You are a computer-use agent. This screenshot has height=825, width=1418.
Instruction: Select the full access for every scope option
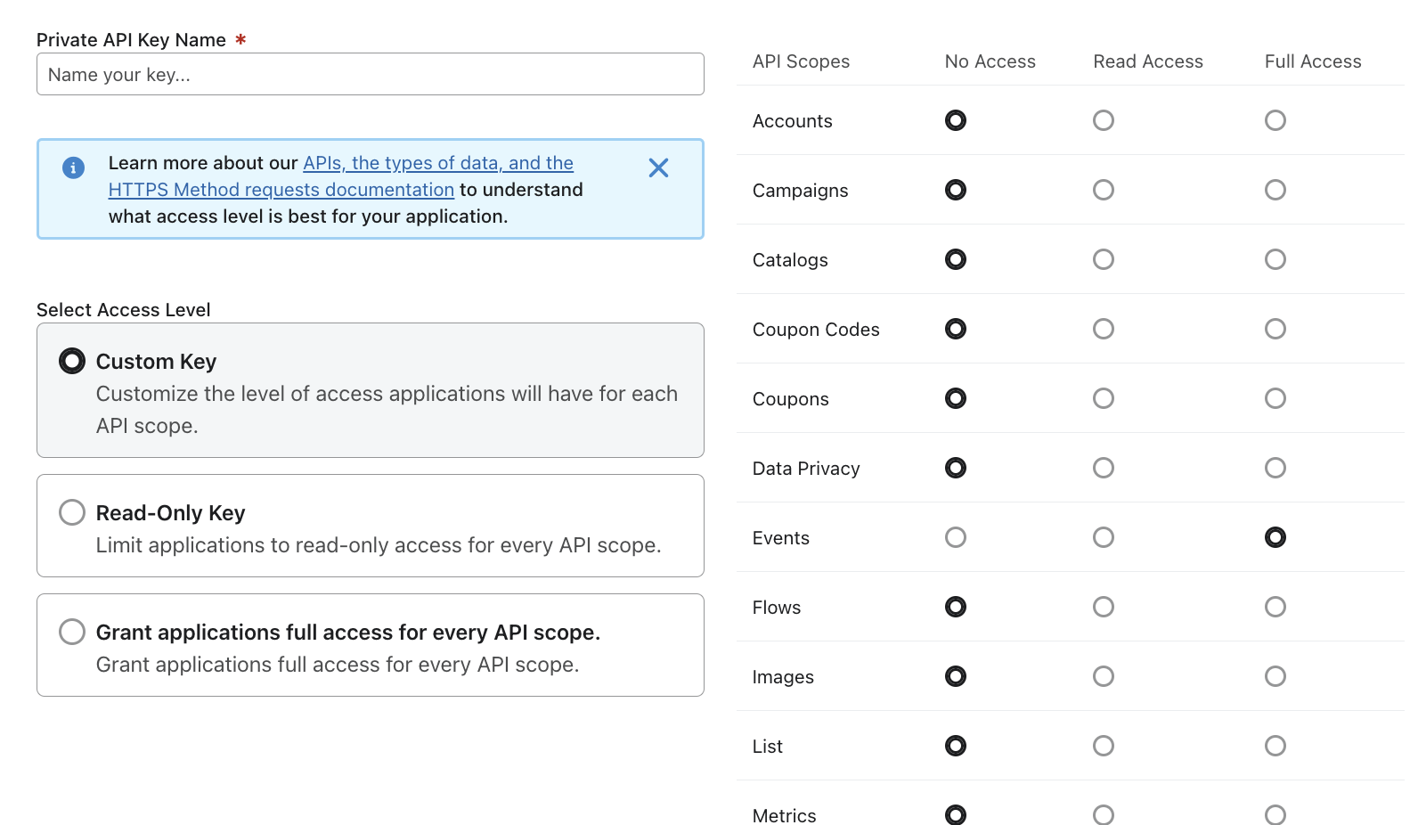(x=72, y=632)
